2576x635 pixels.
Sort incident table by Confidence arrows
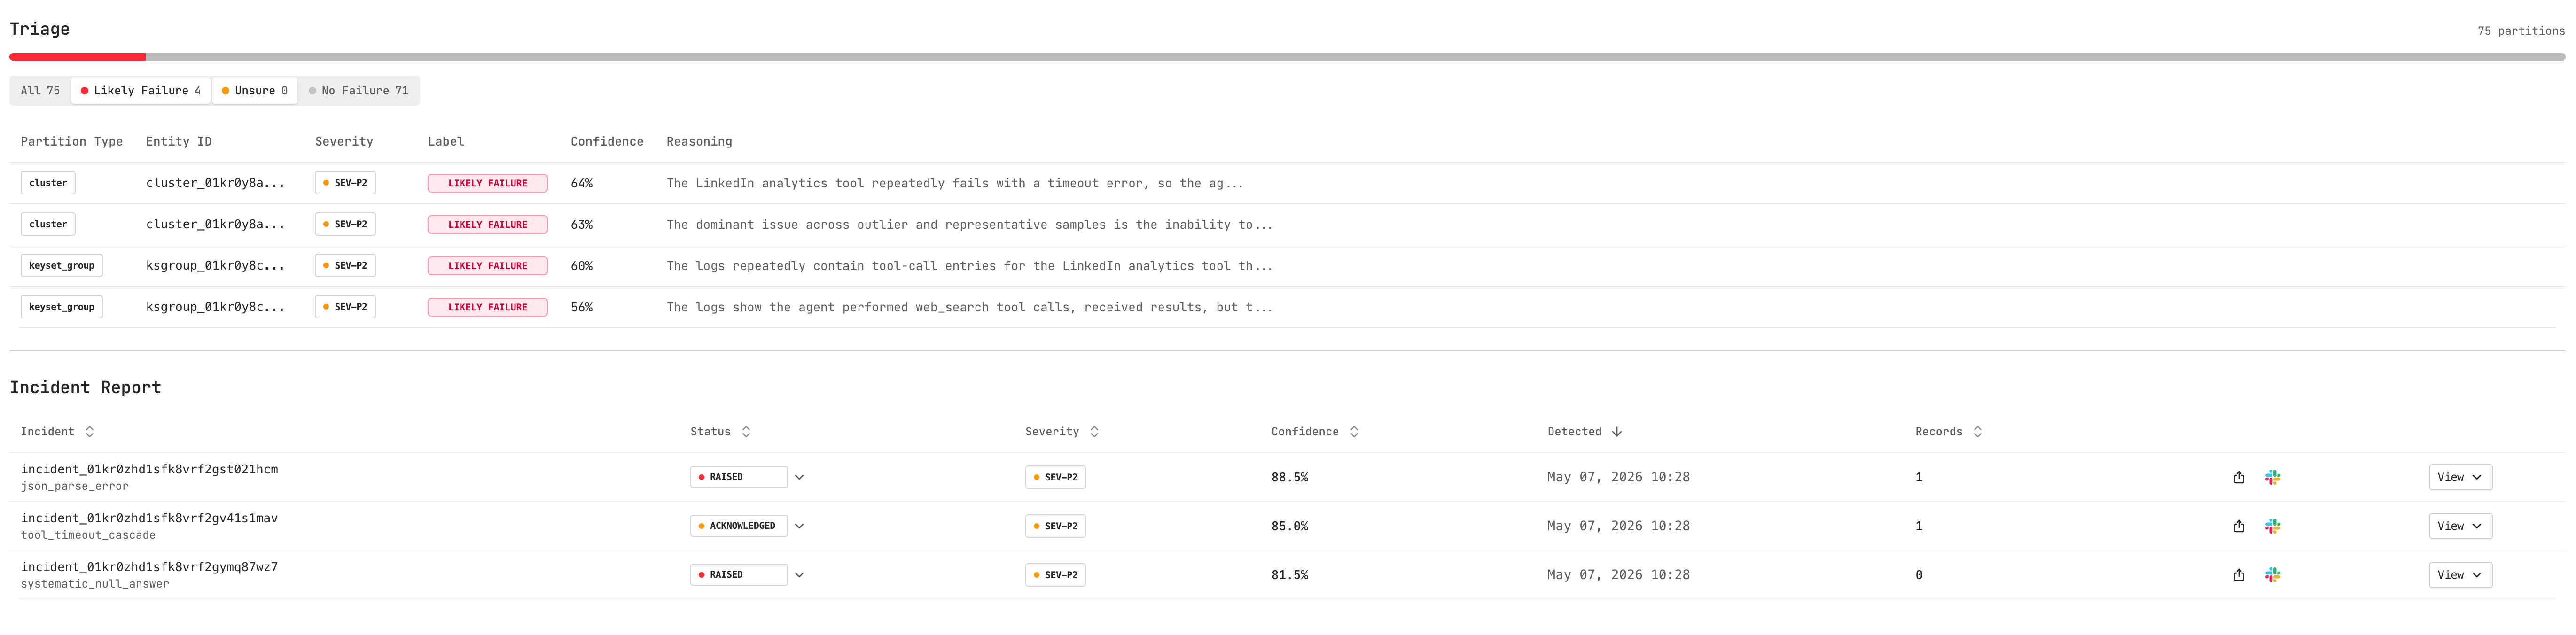[x=1354, y=432]
